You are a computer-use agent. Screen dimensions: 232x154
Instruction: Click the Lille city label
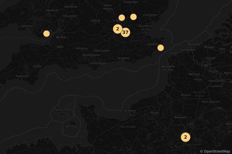(x=205, y=65)
